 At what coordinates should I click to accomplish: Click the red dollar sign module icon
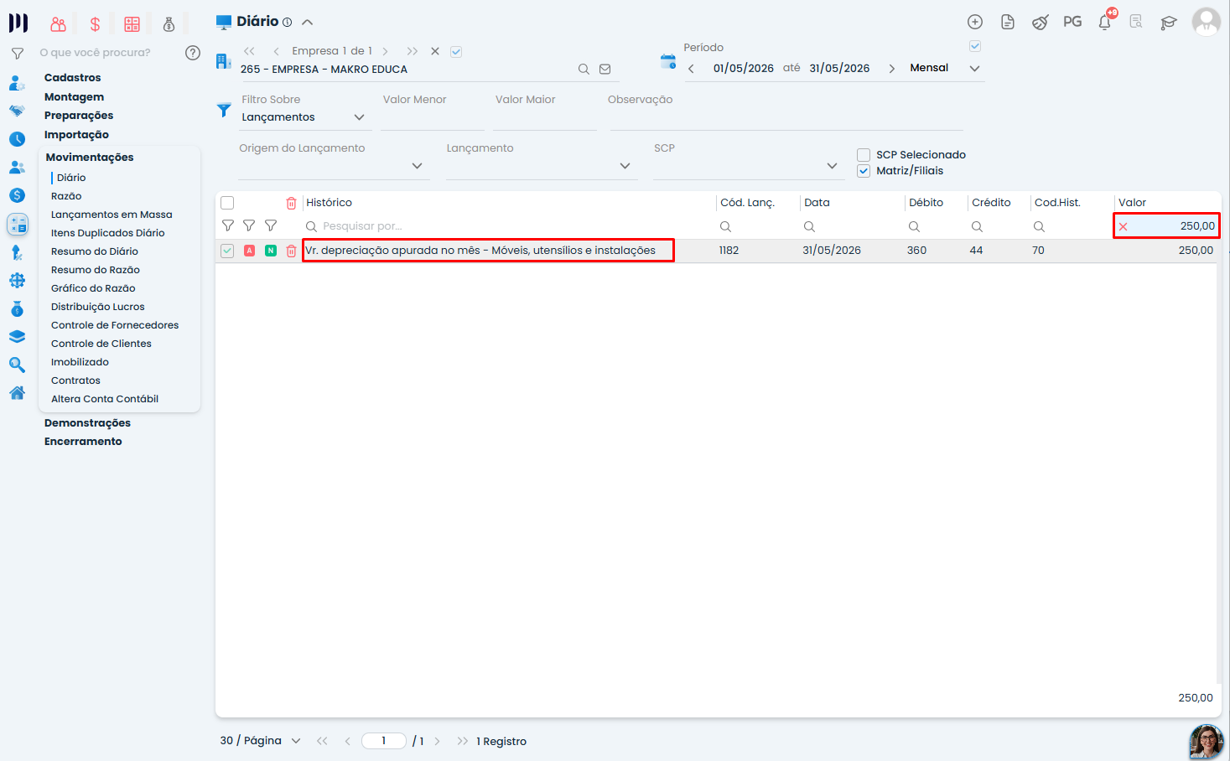pos(95,24)
